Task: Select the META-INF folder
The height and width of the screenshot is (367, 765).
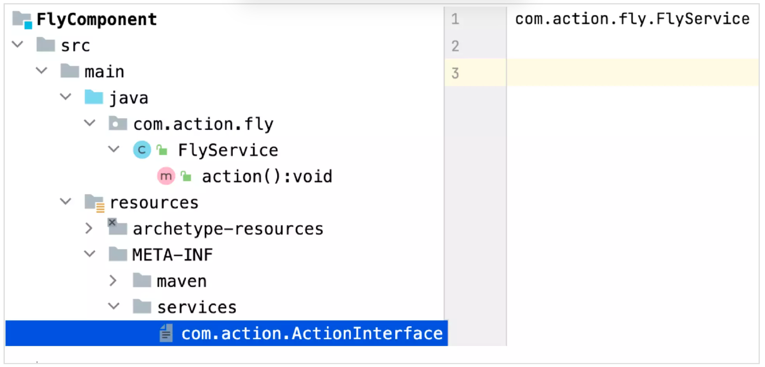Action: [172, 255]
